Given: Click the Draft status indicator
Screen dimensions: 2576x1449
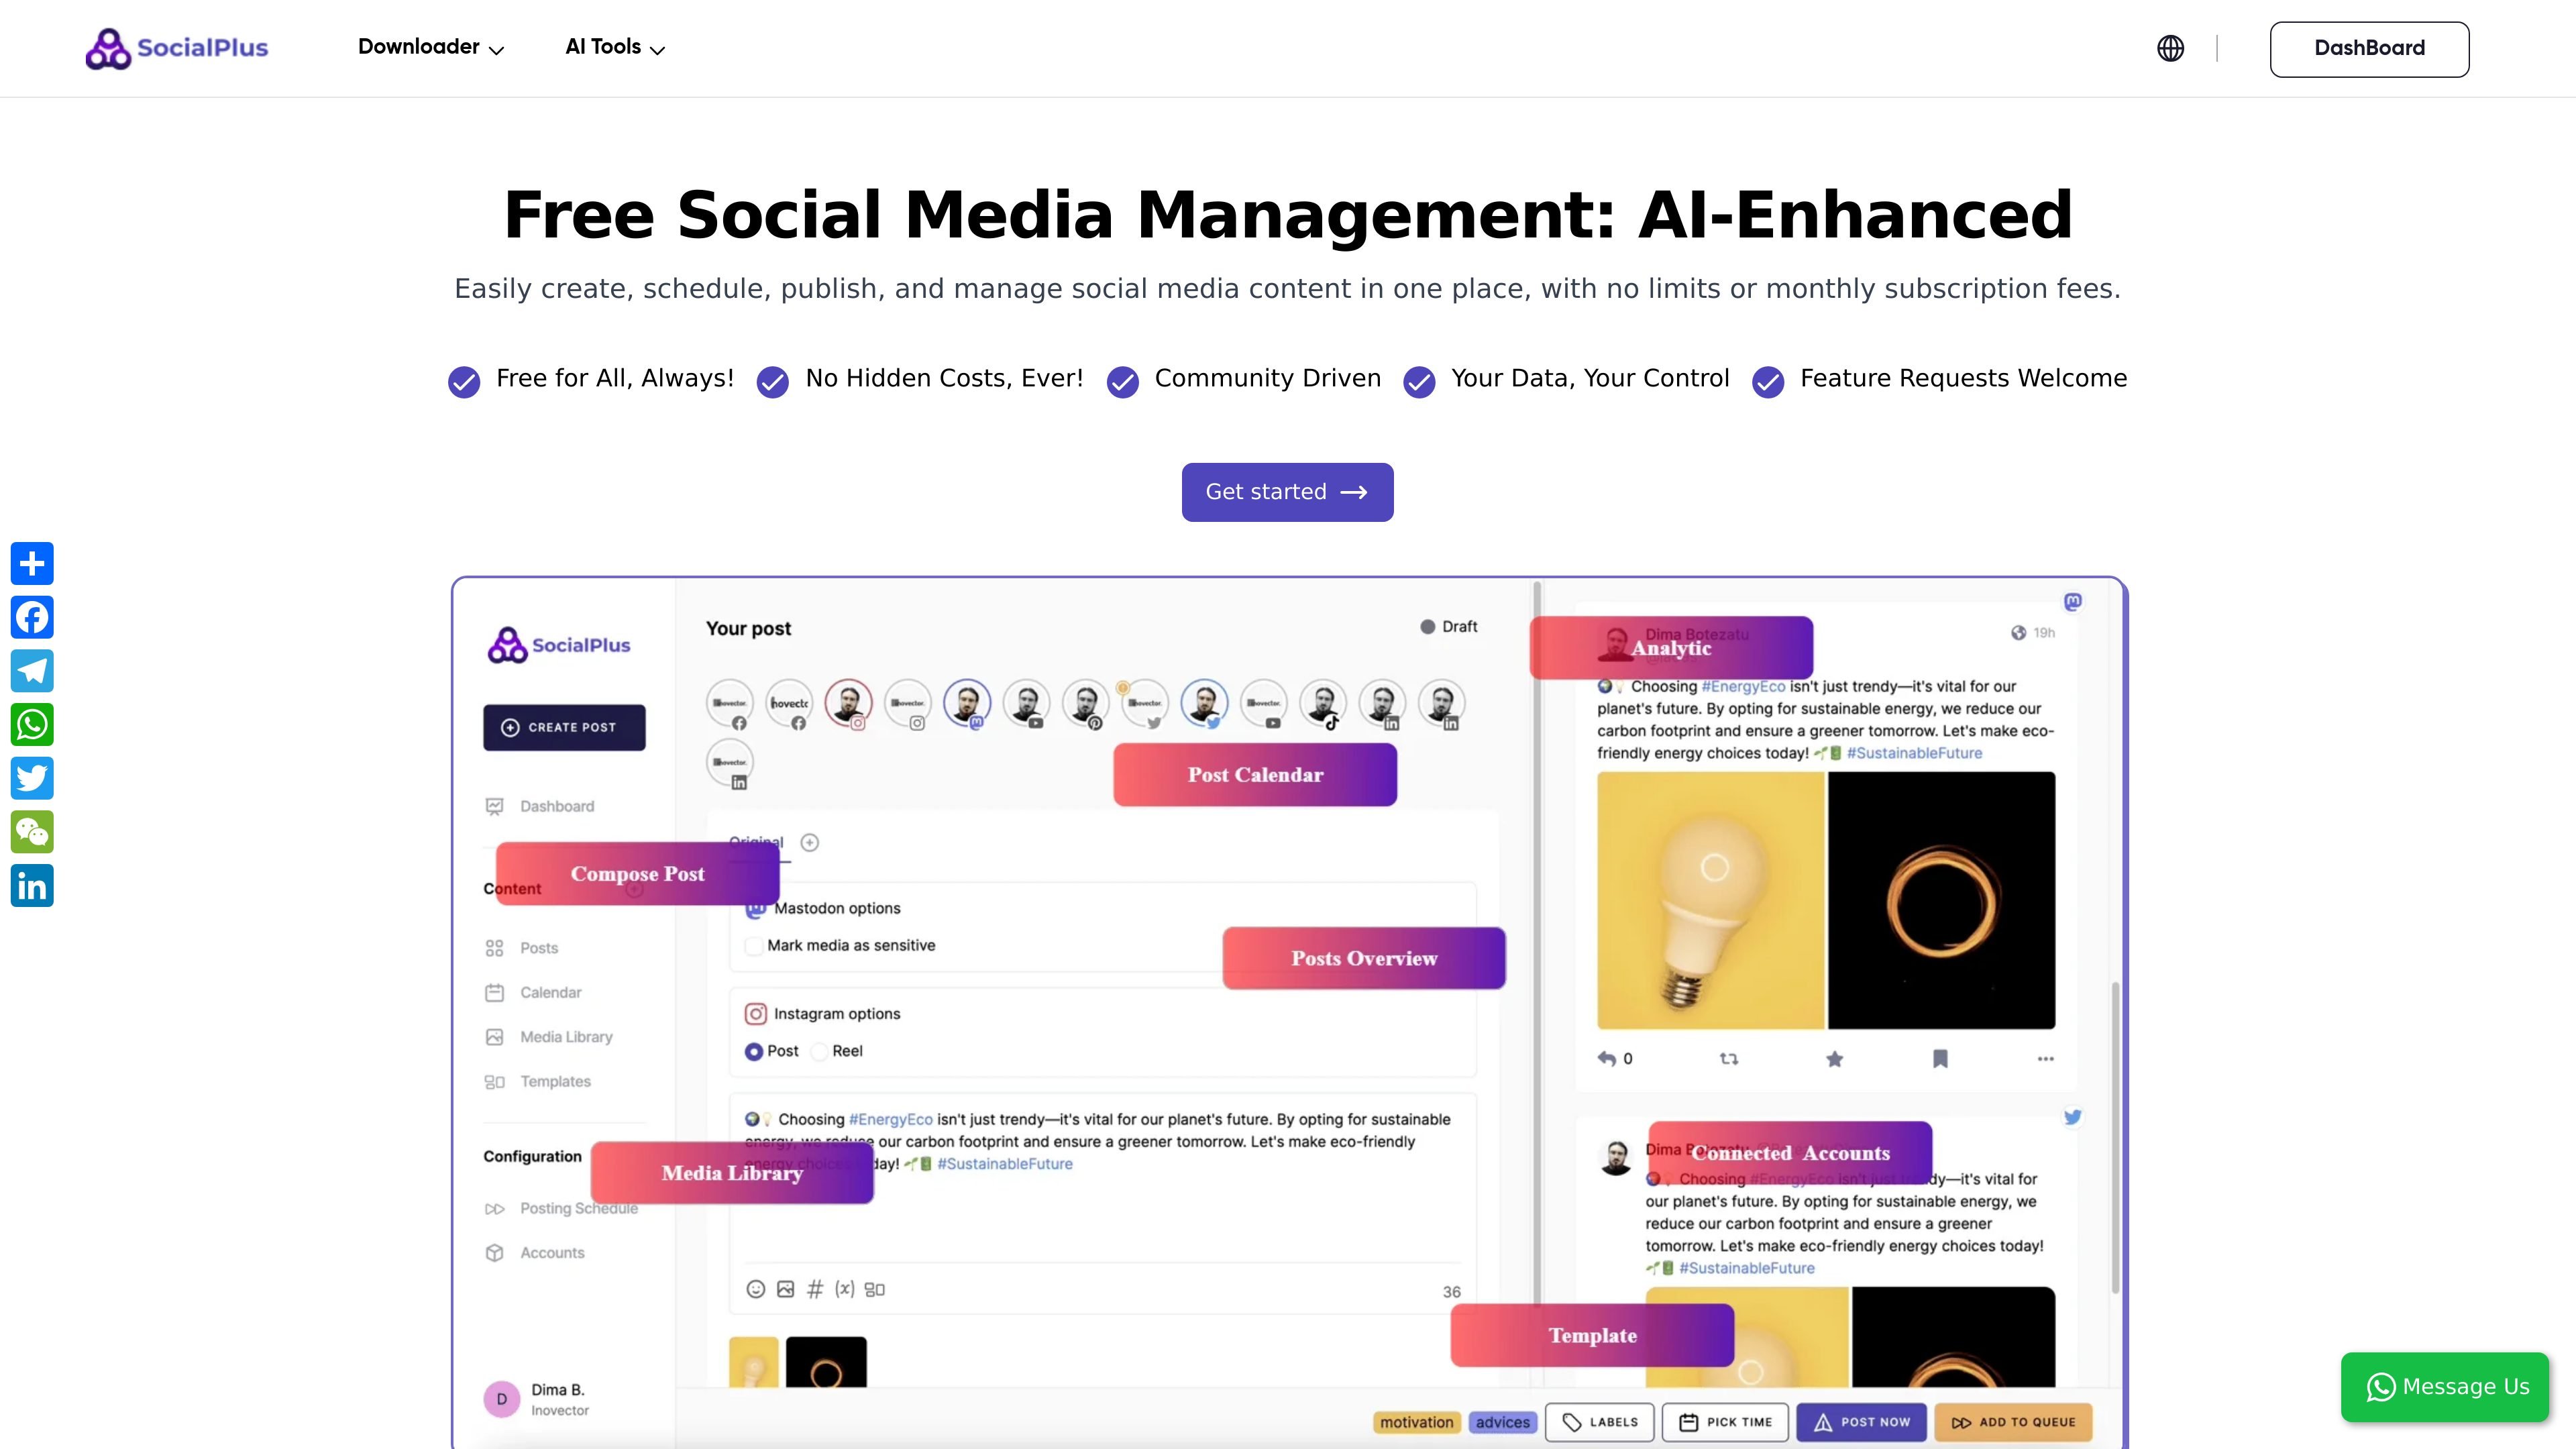Looking at the screenshot, I should point(1449,627).
